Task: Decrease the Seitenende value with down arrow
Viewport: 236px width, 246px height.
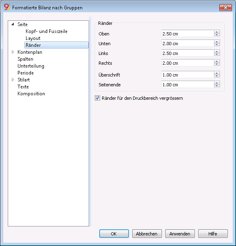Action: click(x=217, y=86)
